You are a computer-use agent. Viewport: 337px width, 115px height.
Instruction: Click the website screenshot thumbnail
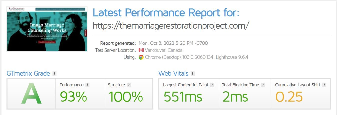coord(47,29)
